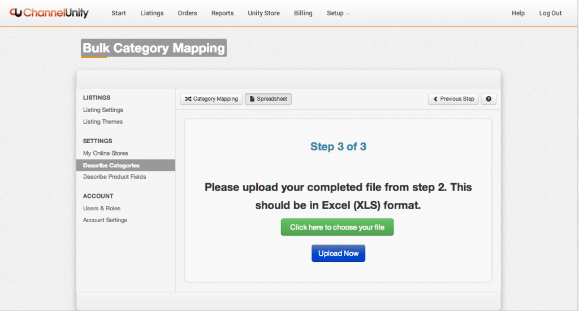The height and width of the screenshot is (311, 579).
Task: Open the Listings menu item
Action: pos(152,13)
